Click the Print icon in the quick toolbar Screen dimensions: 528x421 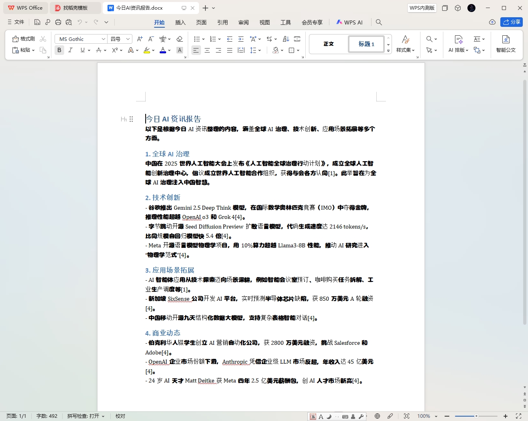click(x=58, y=22)
